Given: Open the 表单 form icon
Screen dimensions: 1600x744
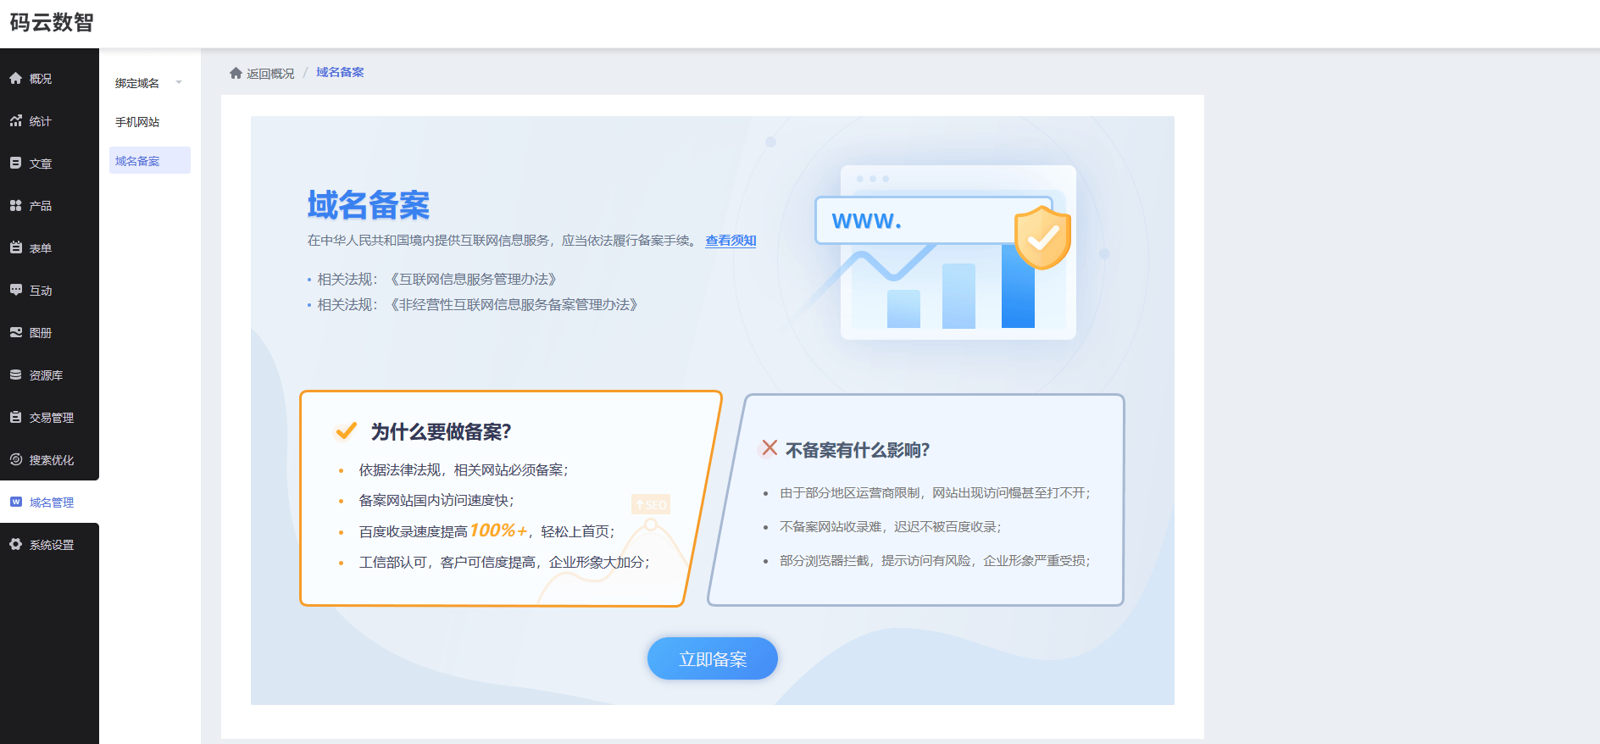Looking at the screenshot, I should (15, 247).
